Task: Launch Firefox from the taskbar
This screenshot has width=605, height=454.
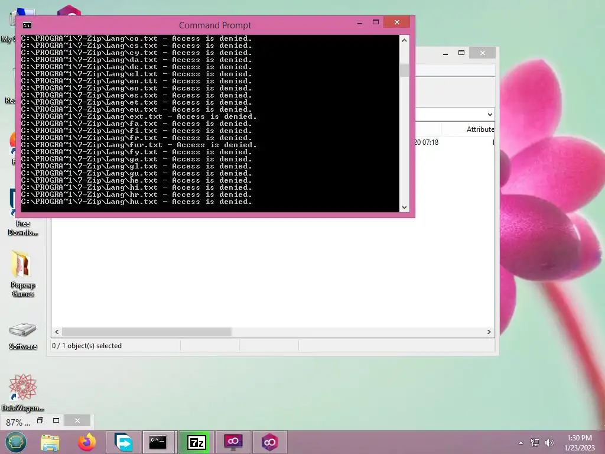Action: (87, 442)
